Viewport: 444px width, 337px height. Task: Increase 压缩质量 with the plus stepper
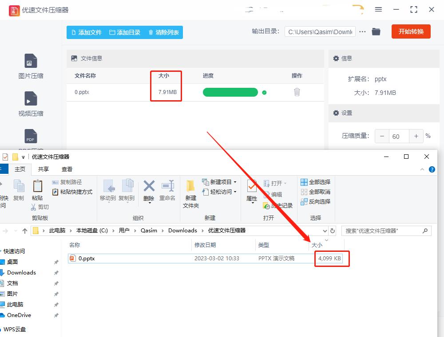416,136
